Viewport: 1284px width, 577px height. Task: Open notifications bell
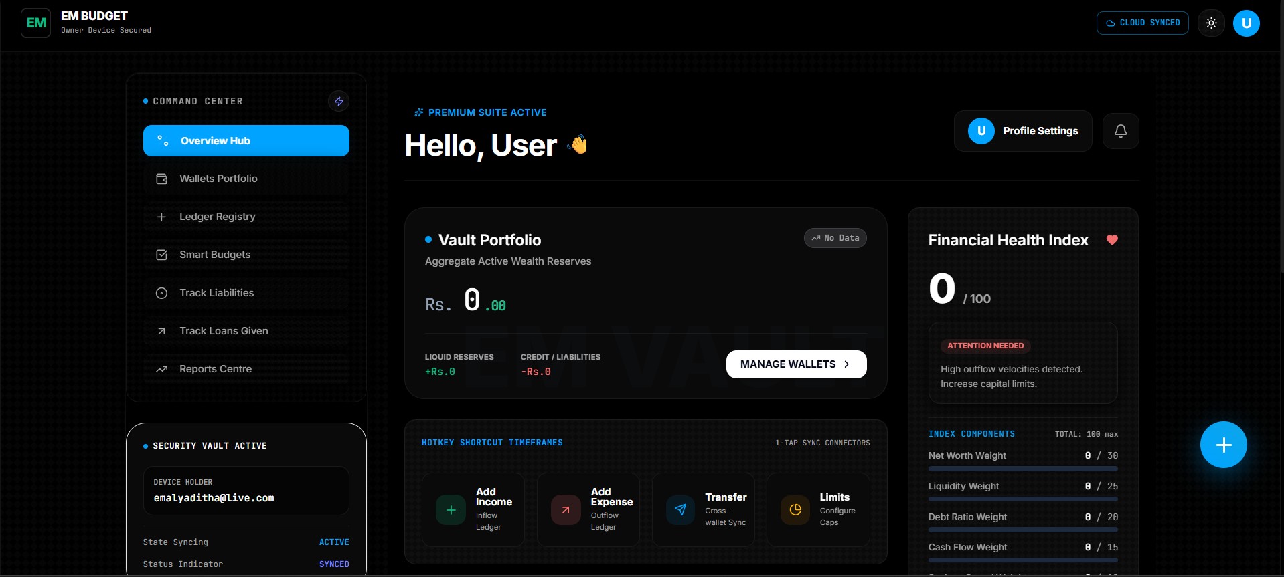tap(1121, 131)
